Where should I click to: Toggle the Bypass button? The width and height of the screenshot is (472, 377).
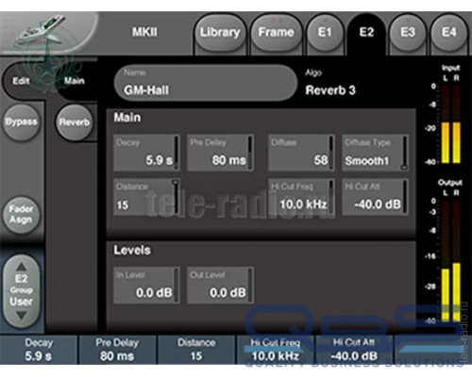coord(21,122)
